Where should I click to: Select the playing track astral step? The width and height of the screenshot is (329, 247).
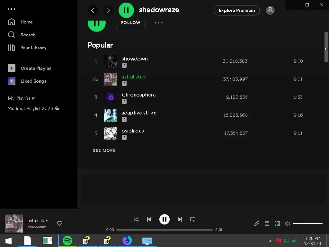pyautogui.click(x=133, y=77)
